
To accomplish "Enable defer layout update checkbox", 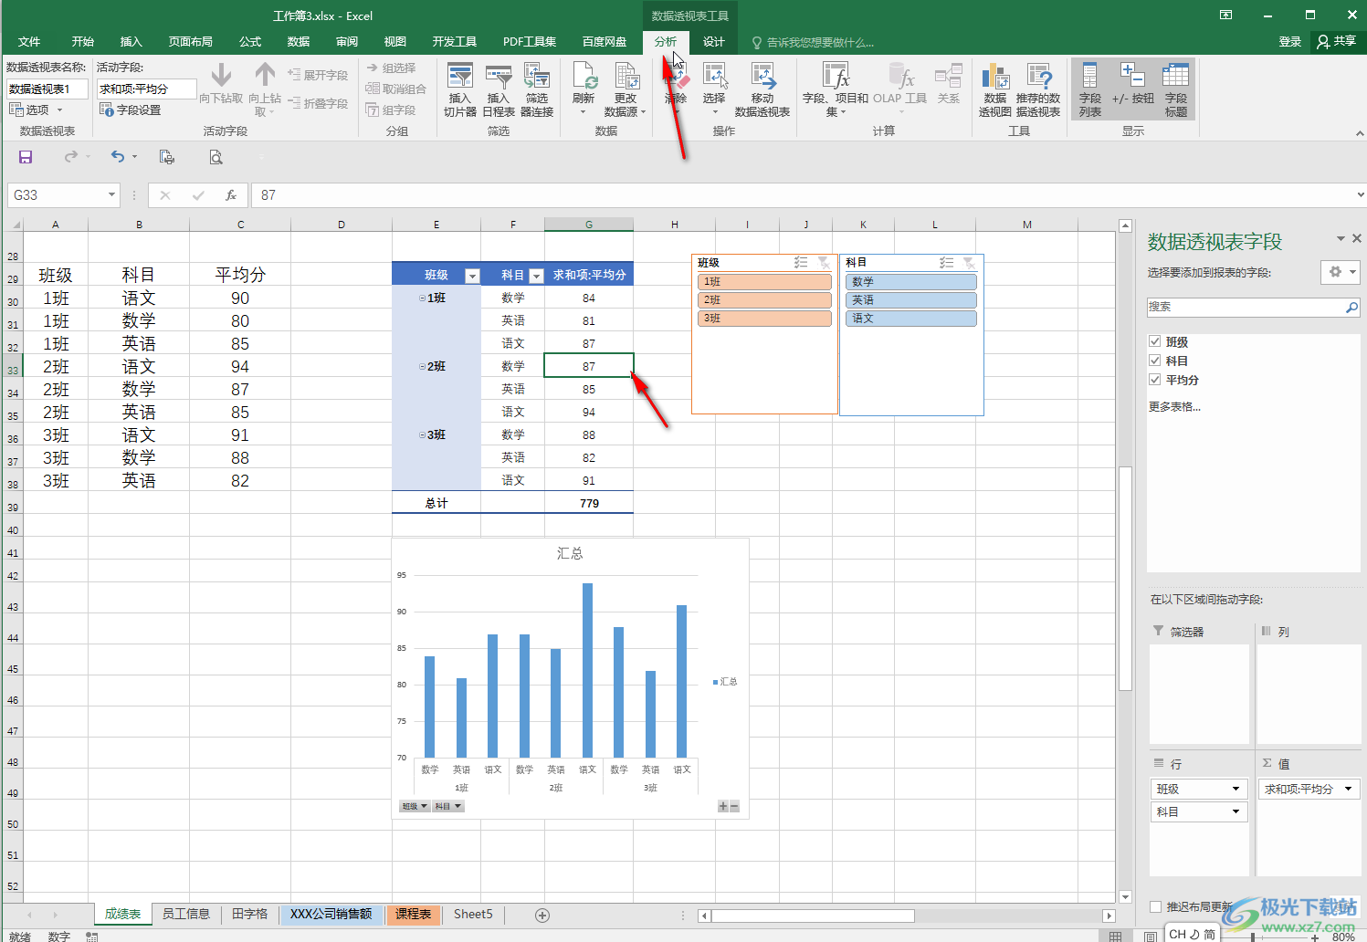I will (1156, 906).
